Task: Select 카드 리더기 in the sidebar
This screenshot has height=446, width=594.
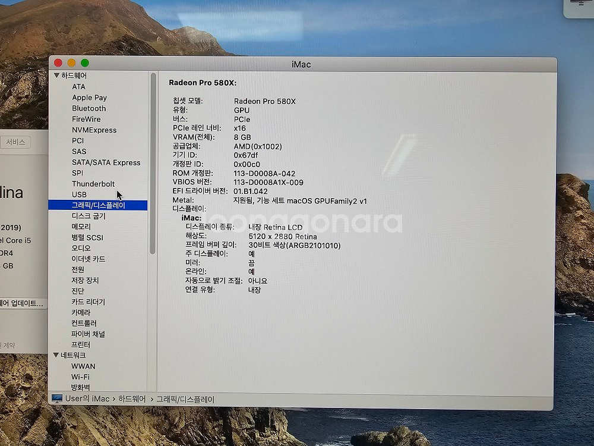Action: tap(89, 302)
